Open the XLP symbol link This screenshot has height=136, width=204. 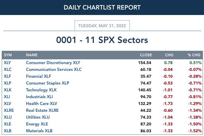coord(8,83)
